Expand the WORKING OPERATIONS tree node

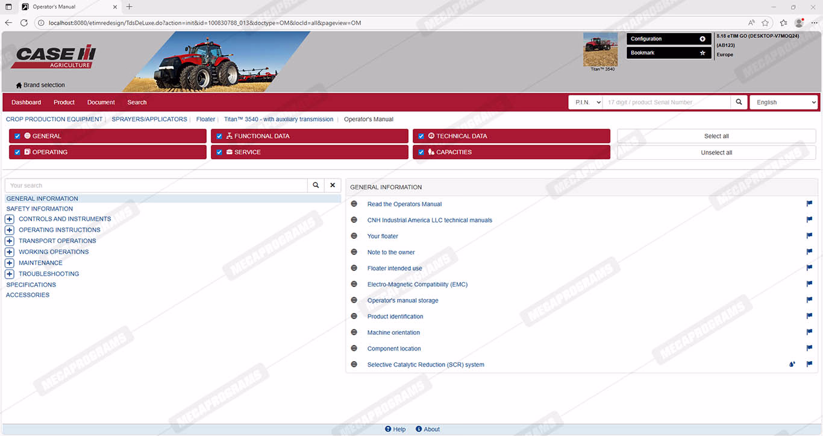(x=9, y=252)
